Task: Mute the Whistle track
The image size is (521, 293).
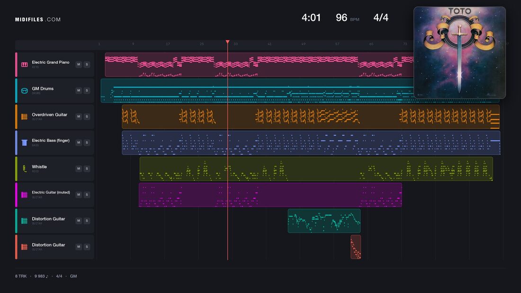Action: (79, 169)
